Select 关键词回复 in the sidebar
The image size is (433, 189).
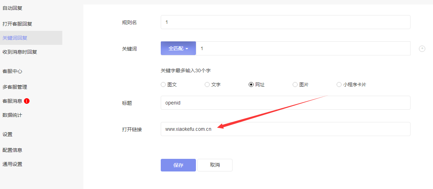[x=31, y=38]
